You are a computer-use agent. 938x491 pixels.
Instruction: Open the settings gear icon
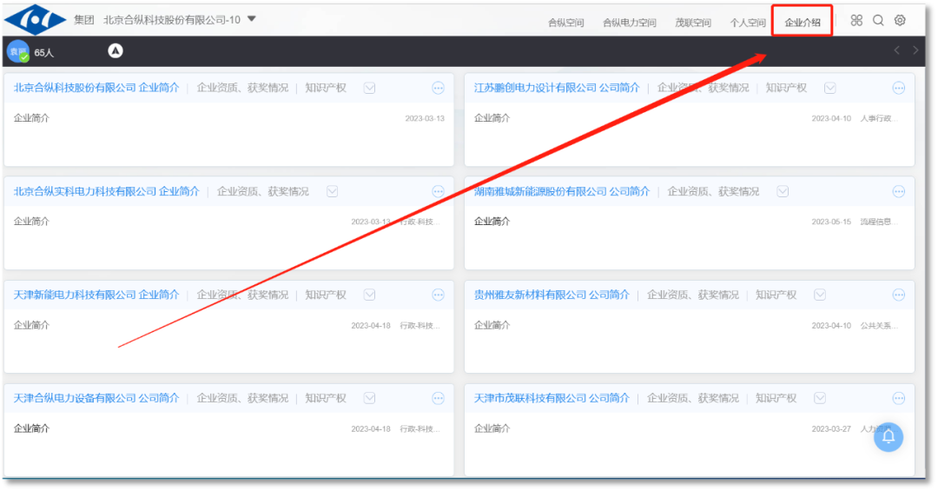[900, 20]
